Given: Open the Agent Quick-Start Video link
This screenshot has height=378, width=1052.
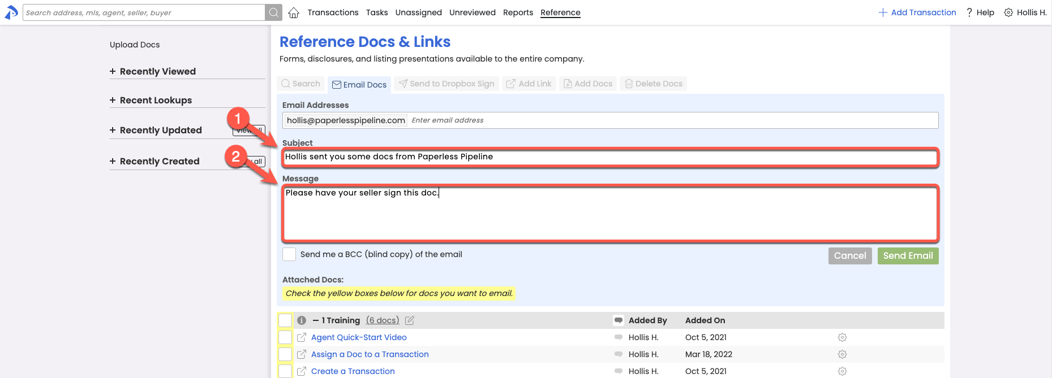Looking at the screenshot, I should click(x=359, y=337).
